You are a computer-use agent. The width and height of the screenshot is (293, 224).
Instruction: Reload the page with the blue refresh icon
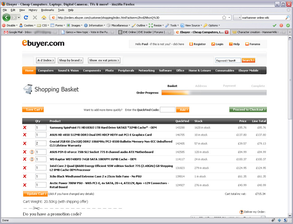[26, 18]
